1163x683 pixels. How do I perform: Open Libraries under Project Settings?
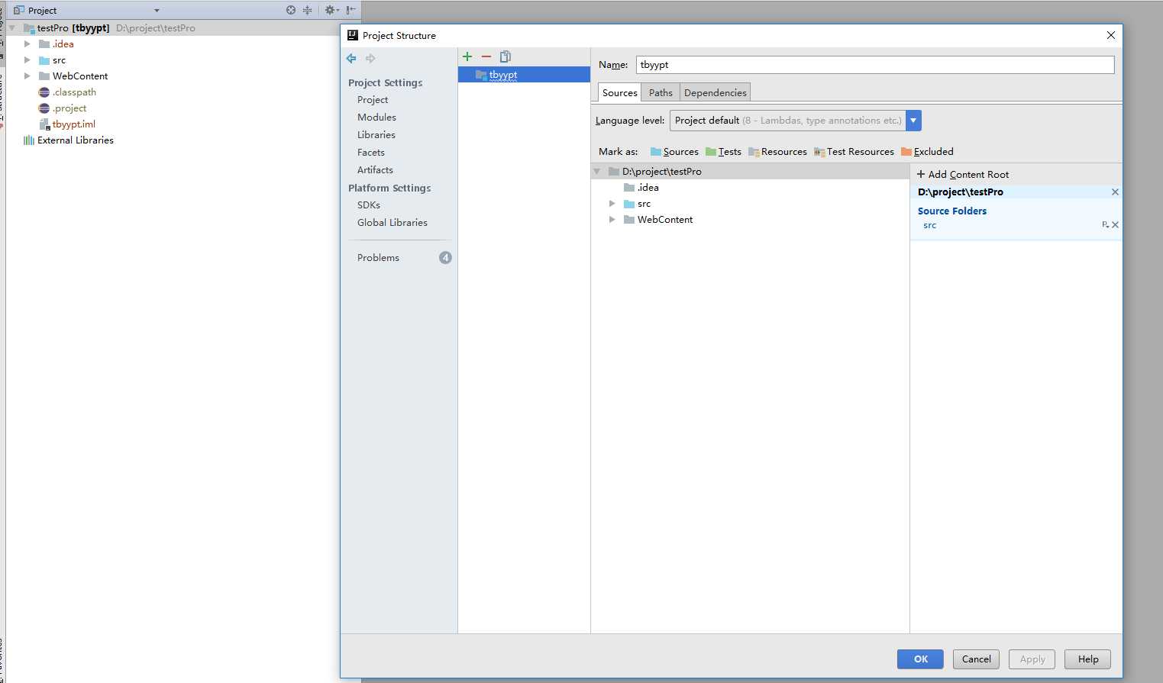[376, 135]
